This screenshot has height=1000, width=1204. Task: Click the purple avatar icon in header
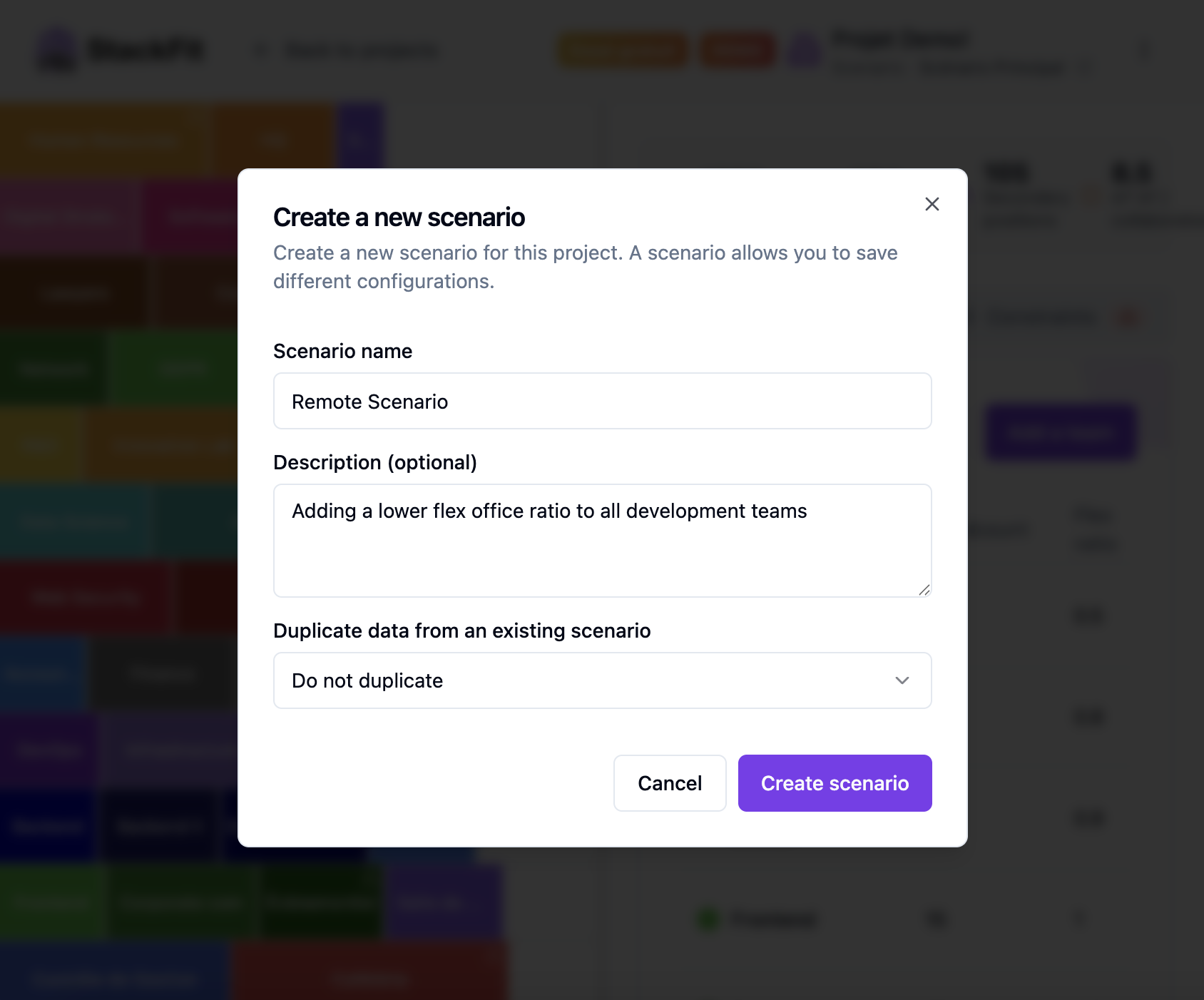click(x=805, y=50)
